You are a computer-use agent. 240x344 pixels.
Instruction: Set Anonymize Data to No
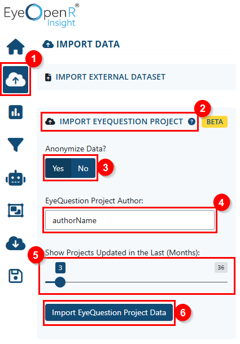coord(83,168)
